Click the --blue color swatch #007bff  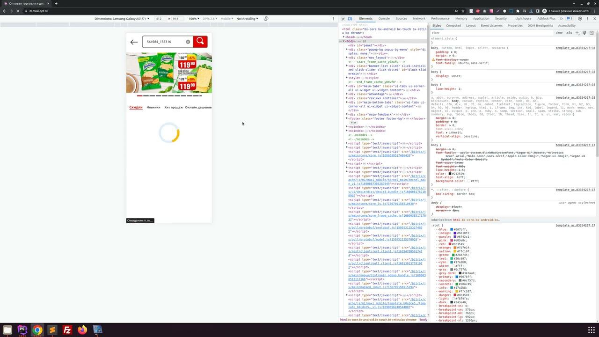pos(452,230)
